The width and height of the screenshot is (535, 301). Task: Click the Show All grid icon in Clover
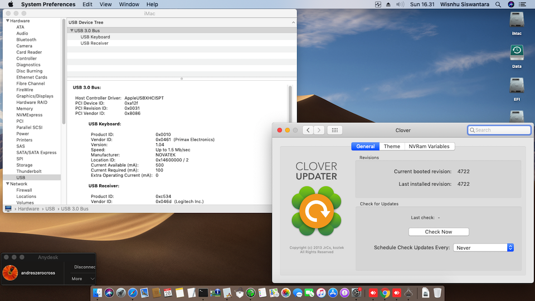click(334, 130)
